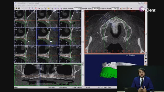Click the zoom-window selection icon
The image size is (164, 92).
point(45,8)
